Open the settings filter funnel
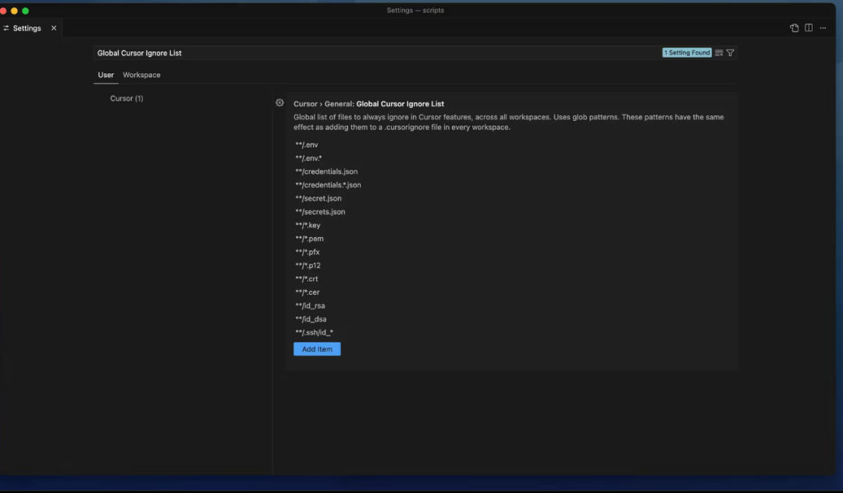Viewport: 843px width, 493px height. coord(730,52)
